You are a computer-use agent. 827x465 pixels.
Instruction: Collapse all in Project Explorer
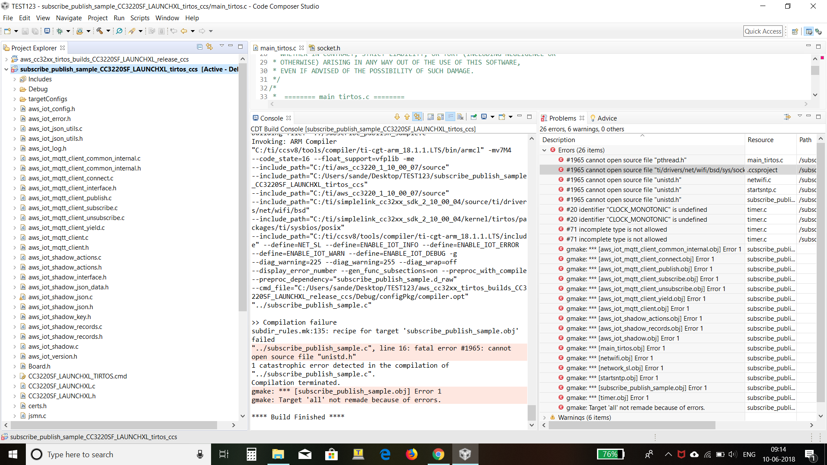[199, 47]
